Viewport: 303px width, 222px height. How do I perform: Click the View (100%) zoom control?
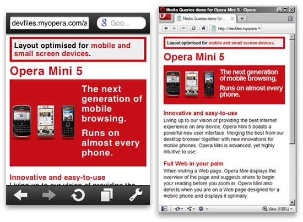coord(277,209)
